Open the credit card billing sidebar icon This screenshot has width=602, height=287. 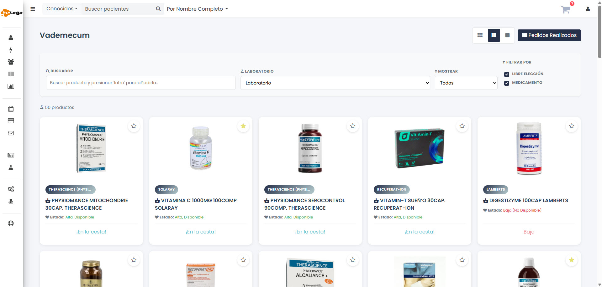tap(11, 121)
